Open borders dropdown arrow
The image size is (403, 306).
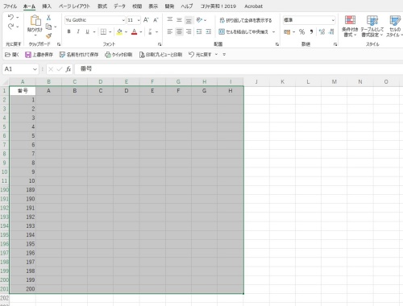point(110,32)
